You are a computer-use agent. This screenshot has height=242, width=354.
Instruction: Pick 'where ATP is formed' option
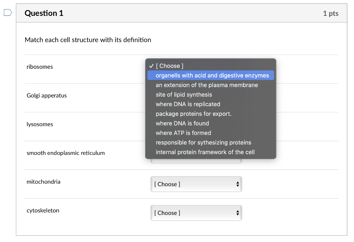[183, 133]
